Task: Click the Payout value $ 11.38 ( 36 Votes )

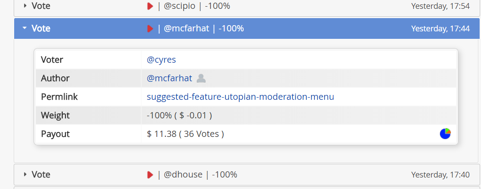Action: (185, 134)
